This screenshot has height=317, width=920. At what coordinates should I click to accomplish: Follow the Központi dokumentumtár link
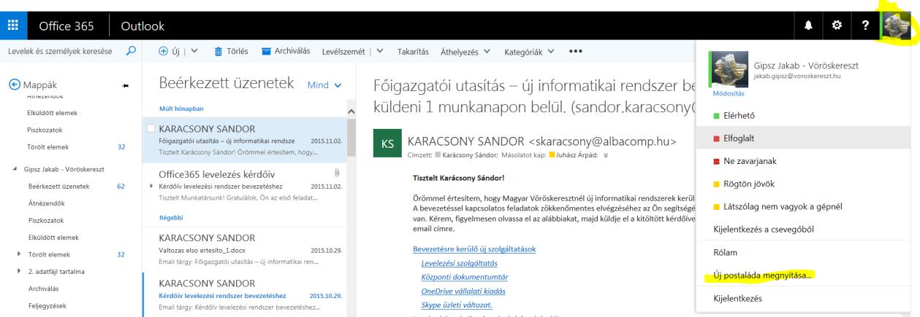[465, 277]
